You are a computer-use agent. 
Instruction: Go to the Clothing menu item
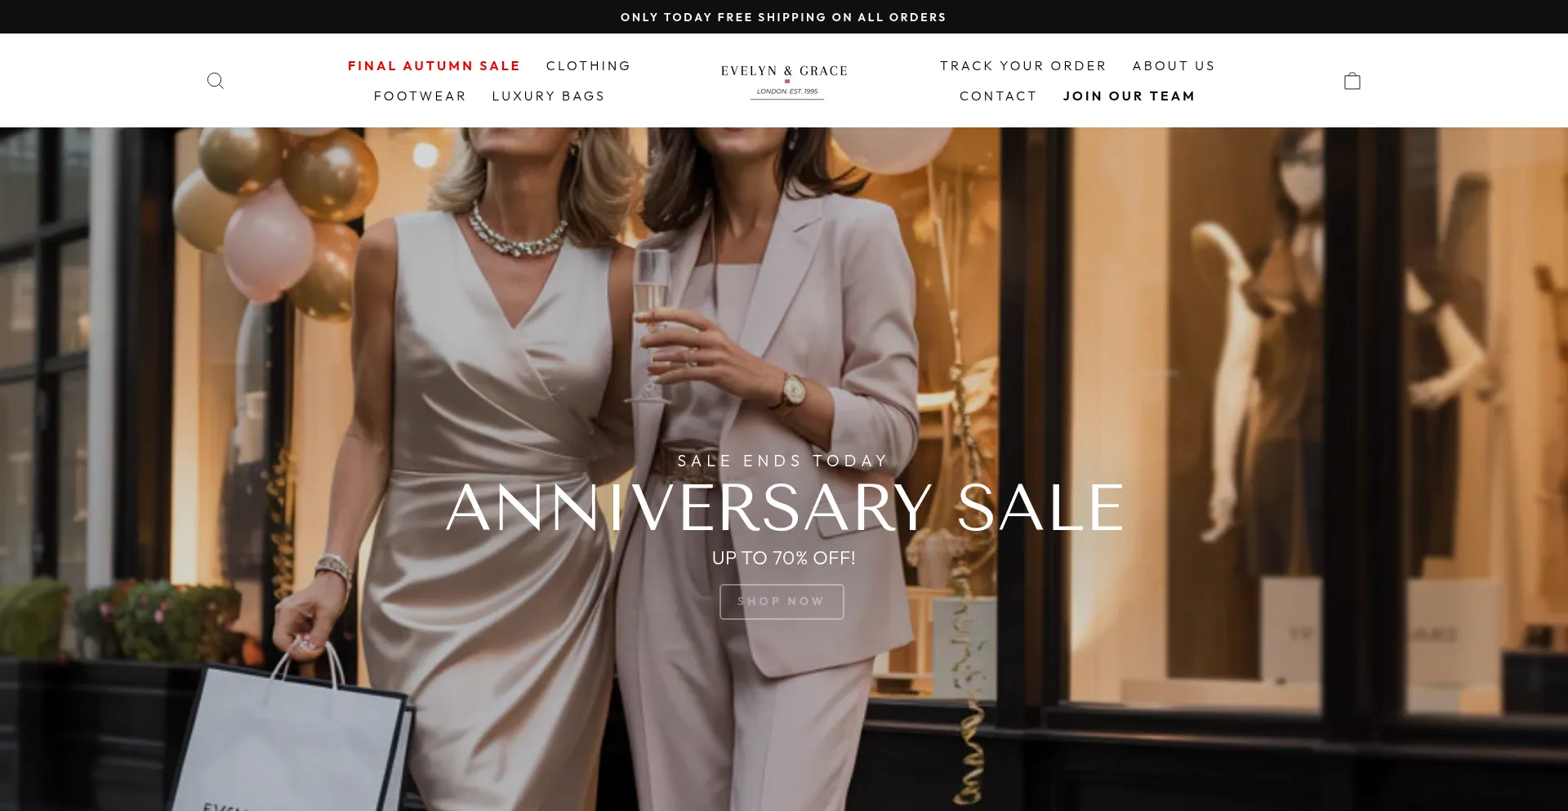point(588,66)
